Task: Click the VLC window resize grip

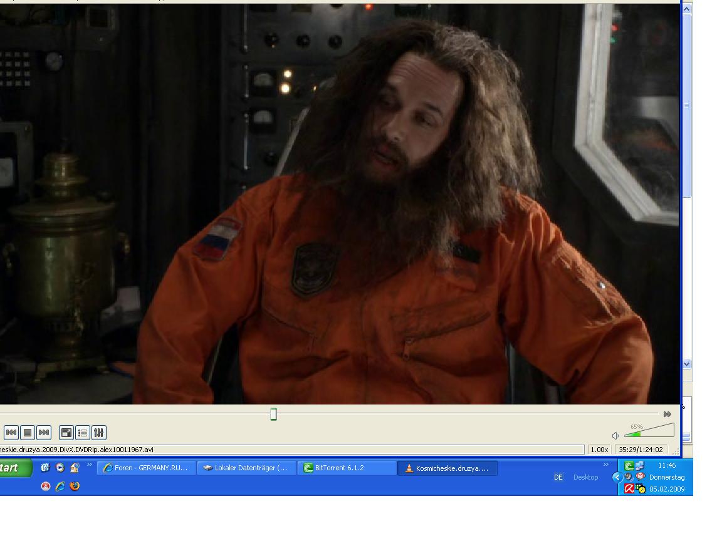Action: (x=676, y=451)
